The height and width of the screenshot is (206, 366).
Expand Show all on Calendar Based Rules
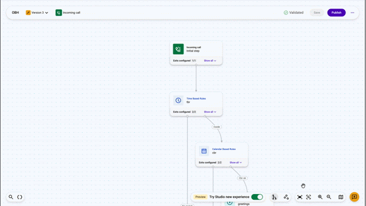[x=236, y=163]
